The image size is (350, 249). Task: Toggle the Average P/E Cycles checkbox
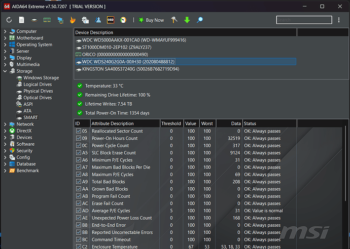click(79, 211)
